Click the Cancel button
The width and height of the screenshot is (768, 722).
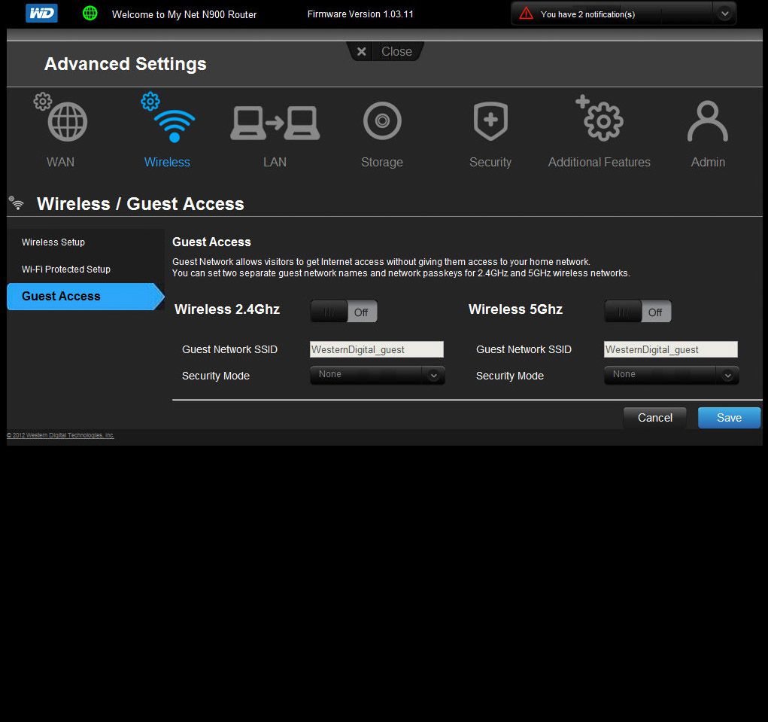pos(655,418)
